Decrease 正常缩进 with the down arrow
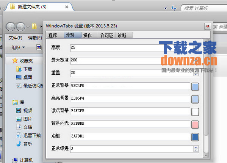Image resolution: width=227 pixels, height=163 pixels. pyautogui.click(x=196, y=150)
